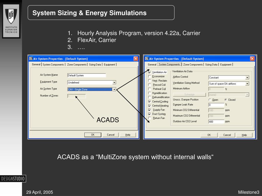Click the DesignStudio logo
Image resolution: width=262 pixels, height=196 pixels.
click(13, 179)
